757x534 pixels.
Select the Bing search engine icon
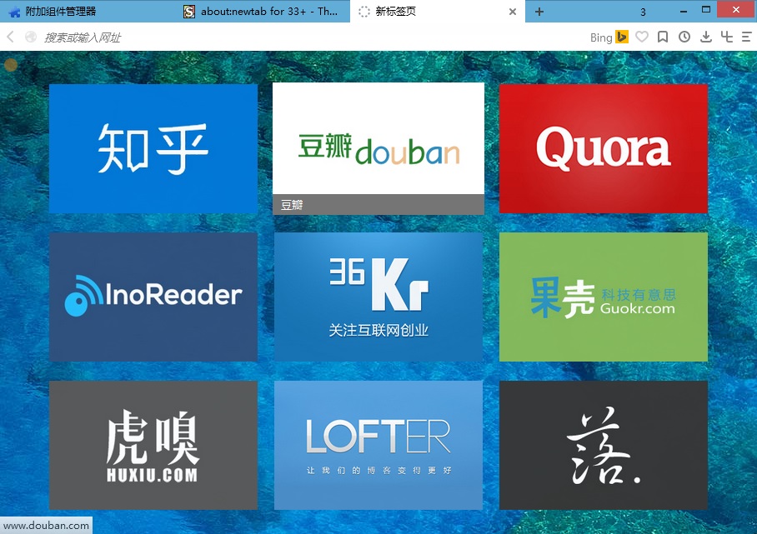tap(622, 37)
